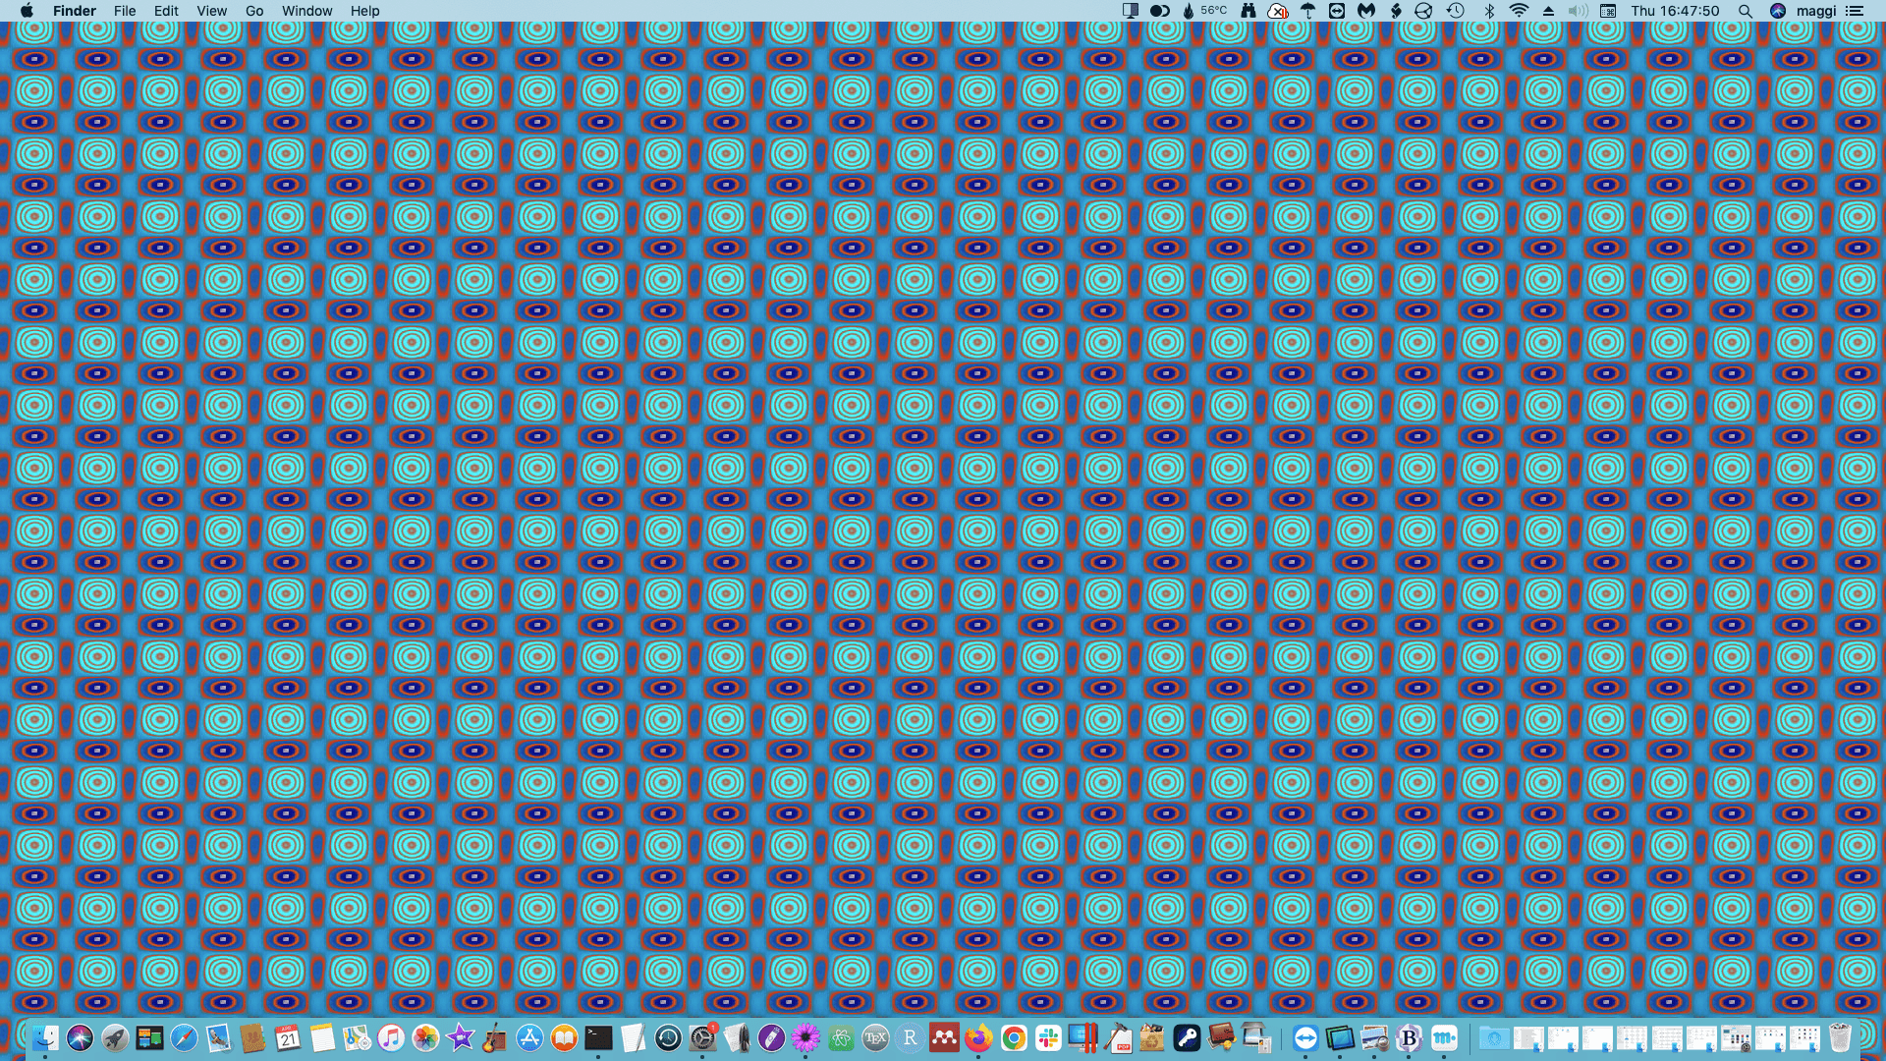Open Slack in the Dock

pos(1048,1037)
